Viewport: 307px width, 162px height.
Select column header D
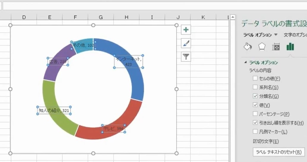24,17
